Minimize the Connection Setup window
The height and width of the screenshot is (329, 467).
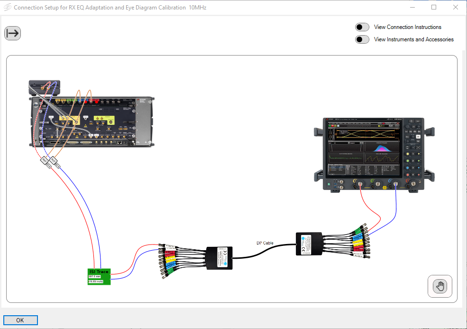point(412,8)
